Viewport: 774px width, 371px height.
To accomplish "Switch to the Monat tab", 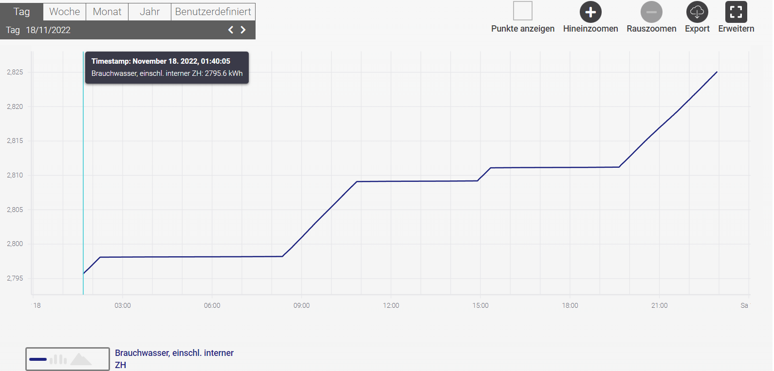I will pyautogui.click(x=107, y=12).
